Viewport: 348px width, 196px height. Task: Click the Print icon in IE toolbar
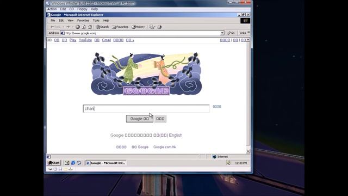click(159, 27)
